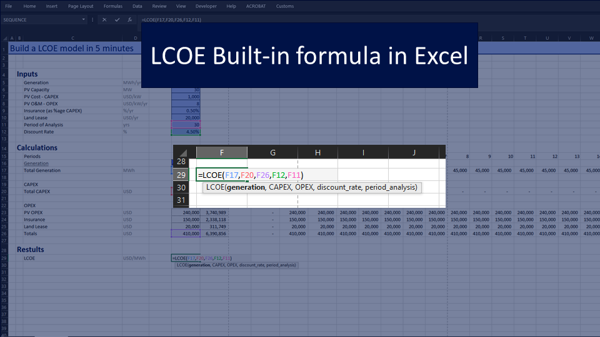Select the zoomed column G header
This screenshot has height=337, width=600.
pyautogui.click(x=272, y=152)
